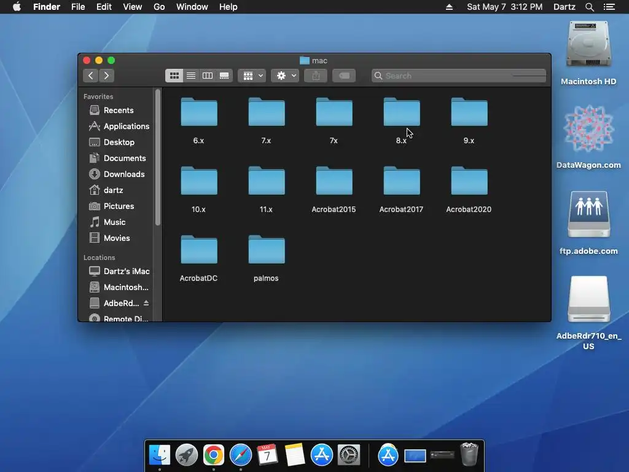629x472 pixels.
Task: Open the Go menu
Action: [x=159, y=7]
